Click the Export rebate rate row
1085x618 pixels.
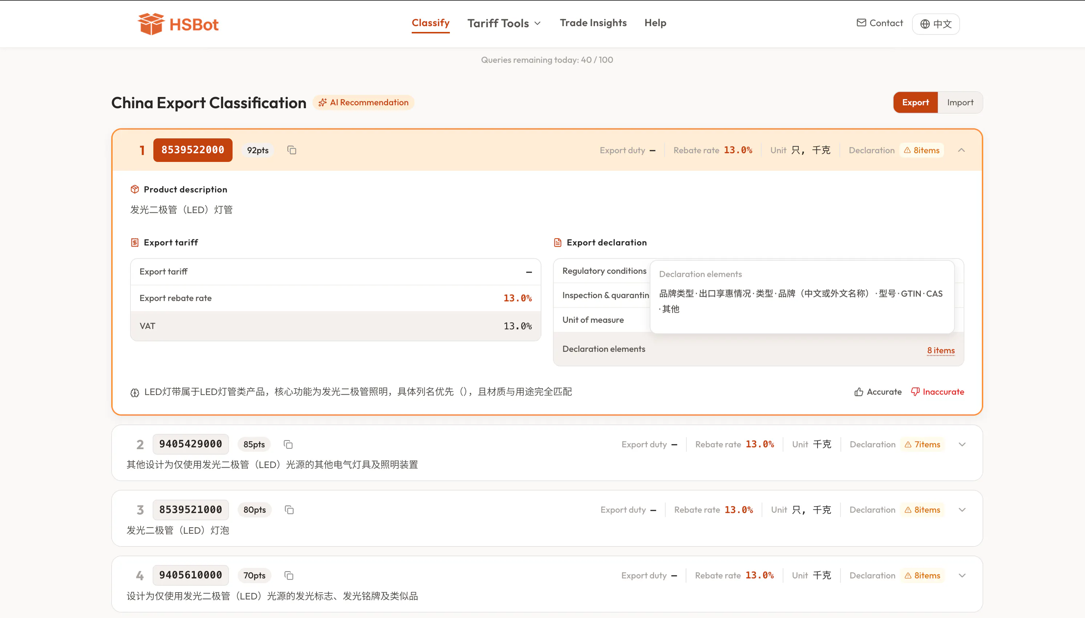335,298
